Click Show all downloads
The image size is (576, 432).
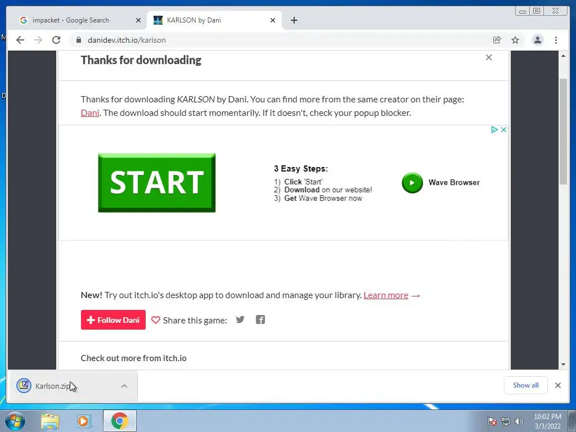[x=526, y=385]
